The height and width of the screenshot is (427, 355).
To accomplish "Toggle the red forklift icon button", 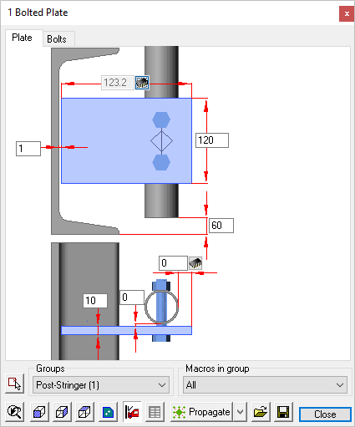I will pos(132,412).
